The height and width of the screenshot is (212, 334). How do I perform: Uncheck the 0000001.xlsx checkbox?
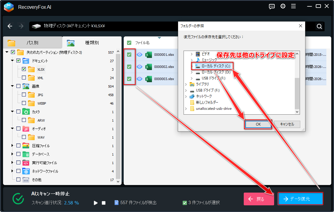129,55
